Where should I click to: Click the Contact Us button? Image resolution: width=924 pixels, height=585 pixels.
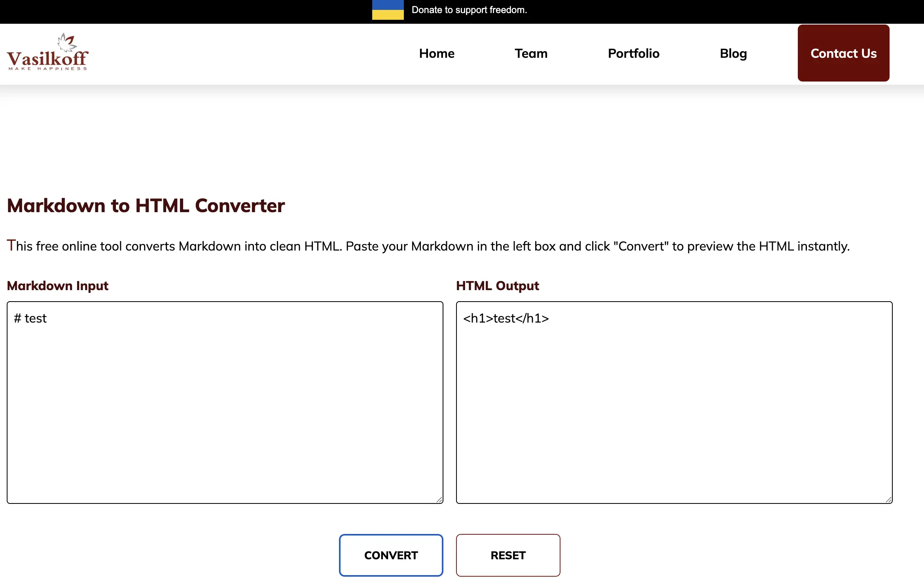pyautogui.click(x=843, y=53)
